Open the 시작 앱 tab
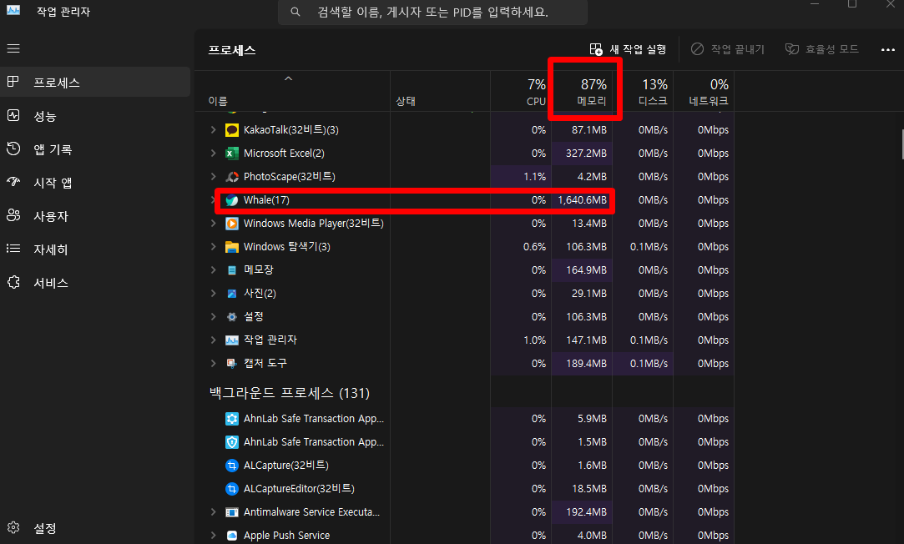This screenshot has width=904, height=544. (x=95, y=183)
